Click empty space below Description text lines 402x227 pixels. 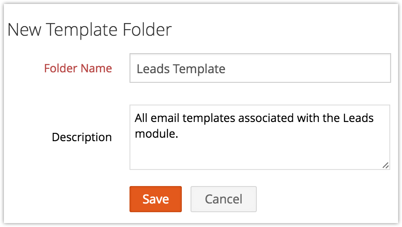pyautogui.click(x=260, y=155)
